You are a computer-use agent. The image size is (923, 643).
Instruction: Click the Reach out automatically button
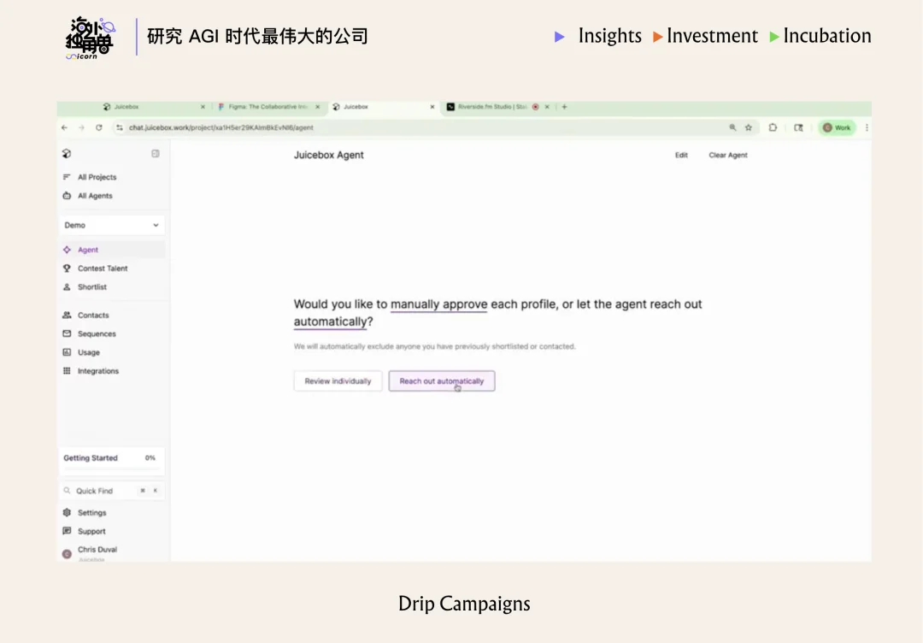tap(442, 380)
